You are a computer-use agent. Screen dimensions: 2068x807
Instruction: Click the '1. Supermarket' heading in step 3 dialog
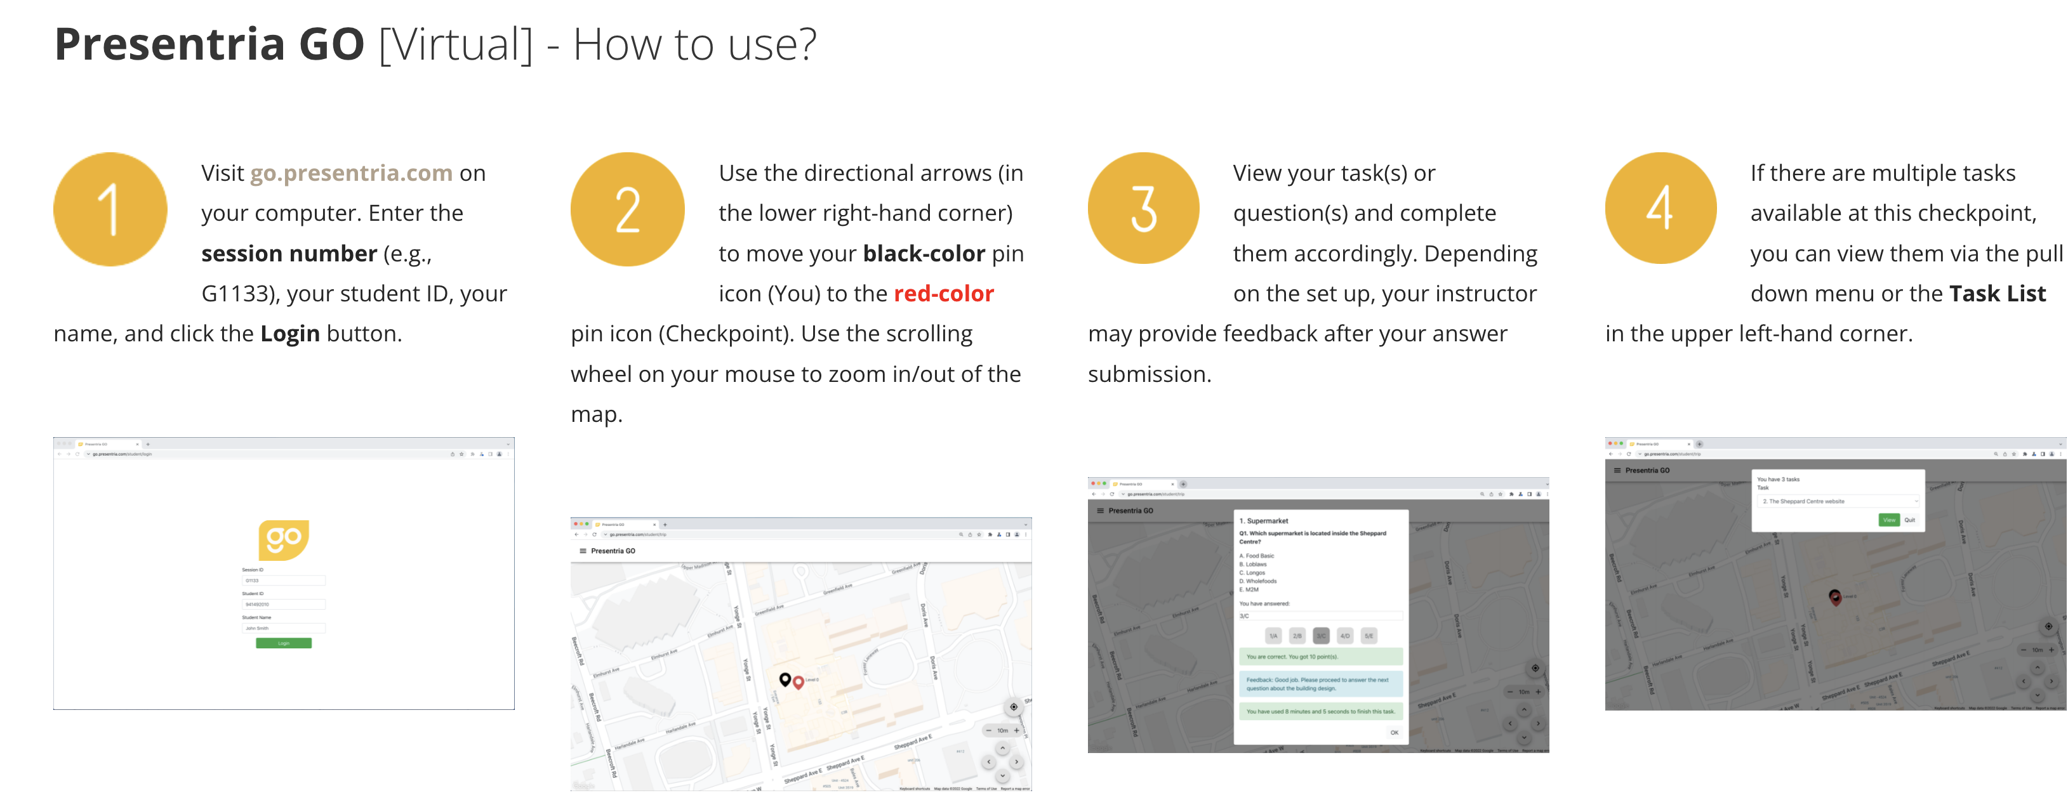[x=1264, y=522]
